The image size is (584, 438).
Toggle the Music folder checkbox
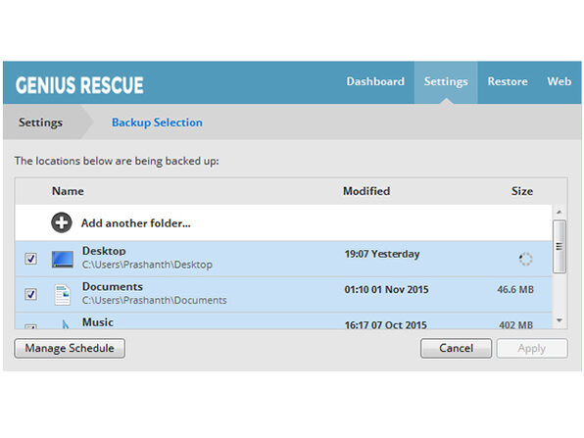31,326
